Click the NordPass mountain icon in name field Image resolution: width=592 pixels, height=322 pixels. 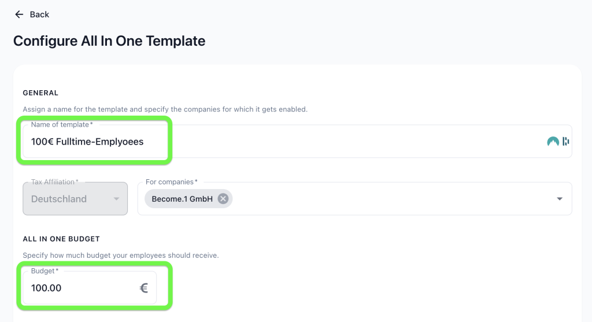pyautogui.click(x=553, y=142)
